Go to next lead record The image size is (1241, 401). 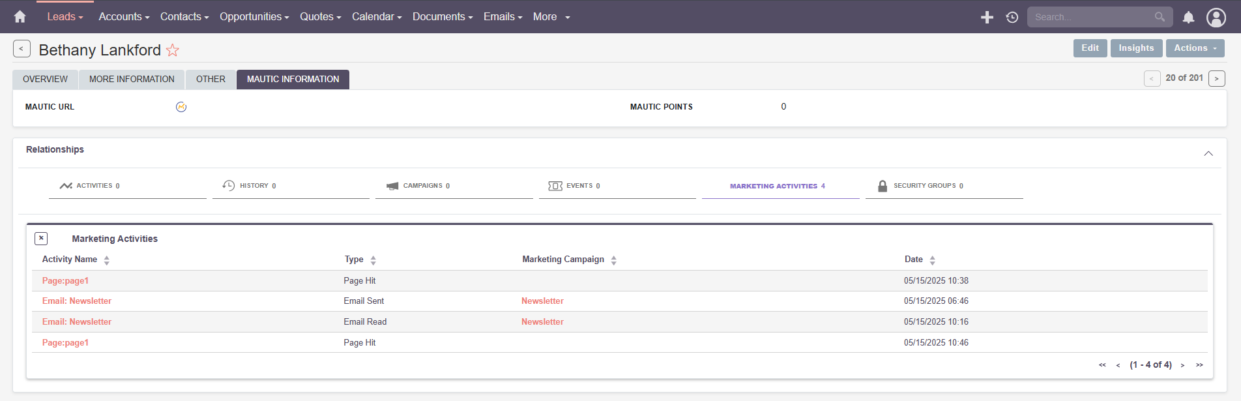(1216, 79)
